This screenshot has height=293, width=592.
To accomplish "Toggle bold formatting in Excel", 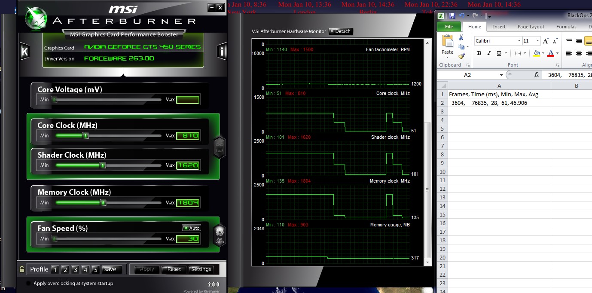I will (x=479, y=53).
